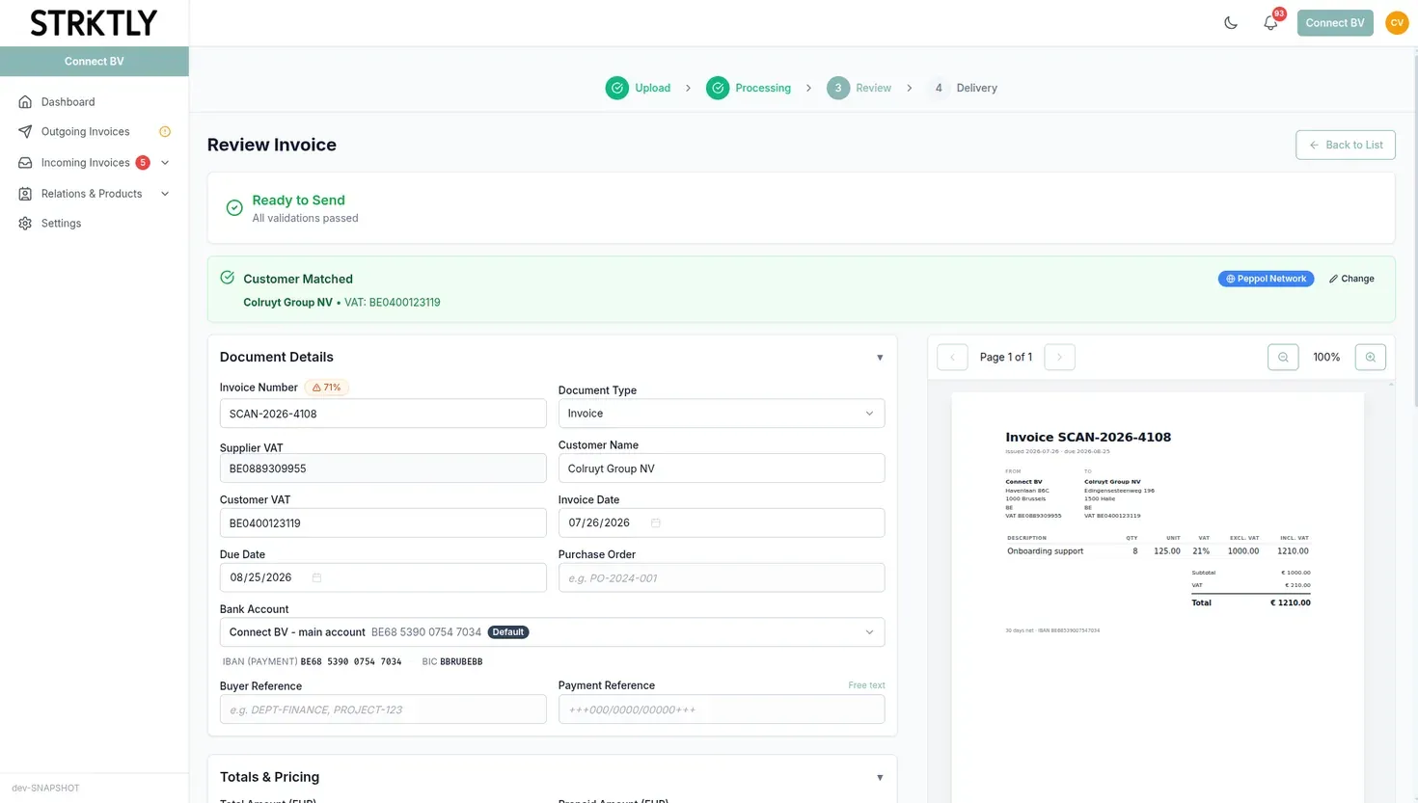Screen dimensions: 1418x803
Task: Click the Outgoing Invoices warning badge
Action: coord(165,132)
